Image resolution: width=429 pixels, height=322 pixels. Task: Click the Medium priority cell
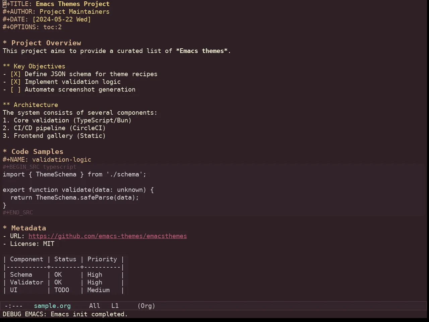point(99,290)
